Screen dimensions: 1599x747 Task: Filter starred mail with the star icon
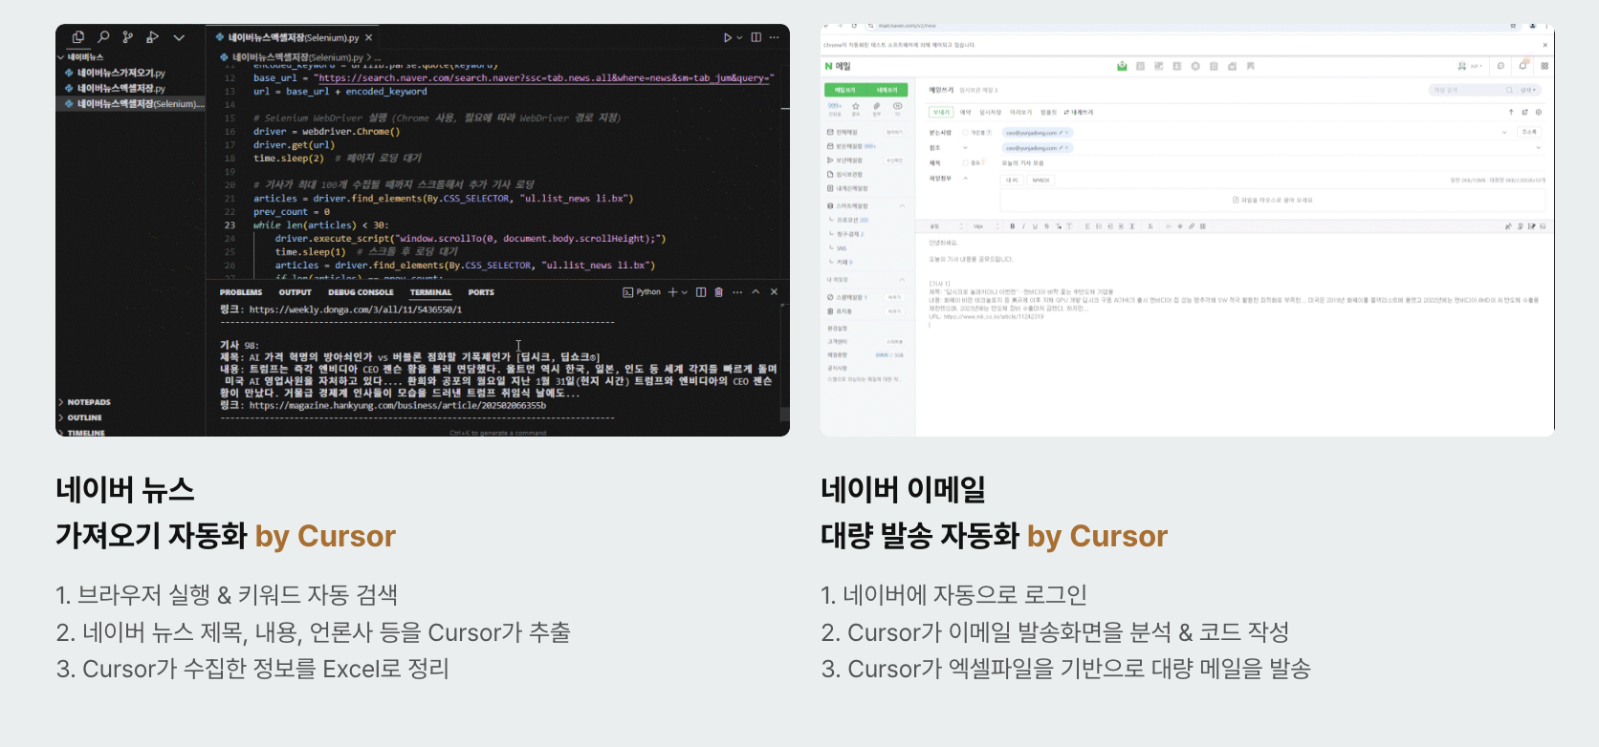(855, 106)
